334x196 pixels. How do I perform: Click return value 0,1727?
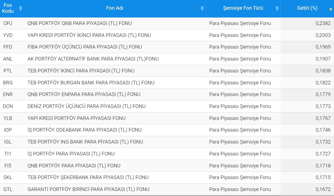point(323,154)
